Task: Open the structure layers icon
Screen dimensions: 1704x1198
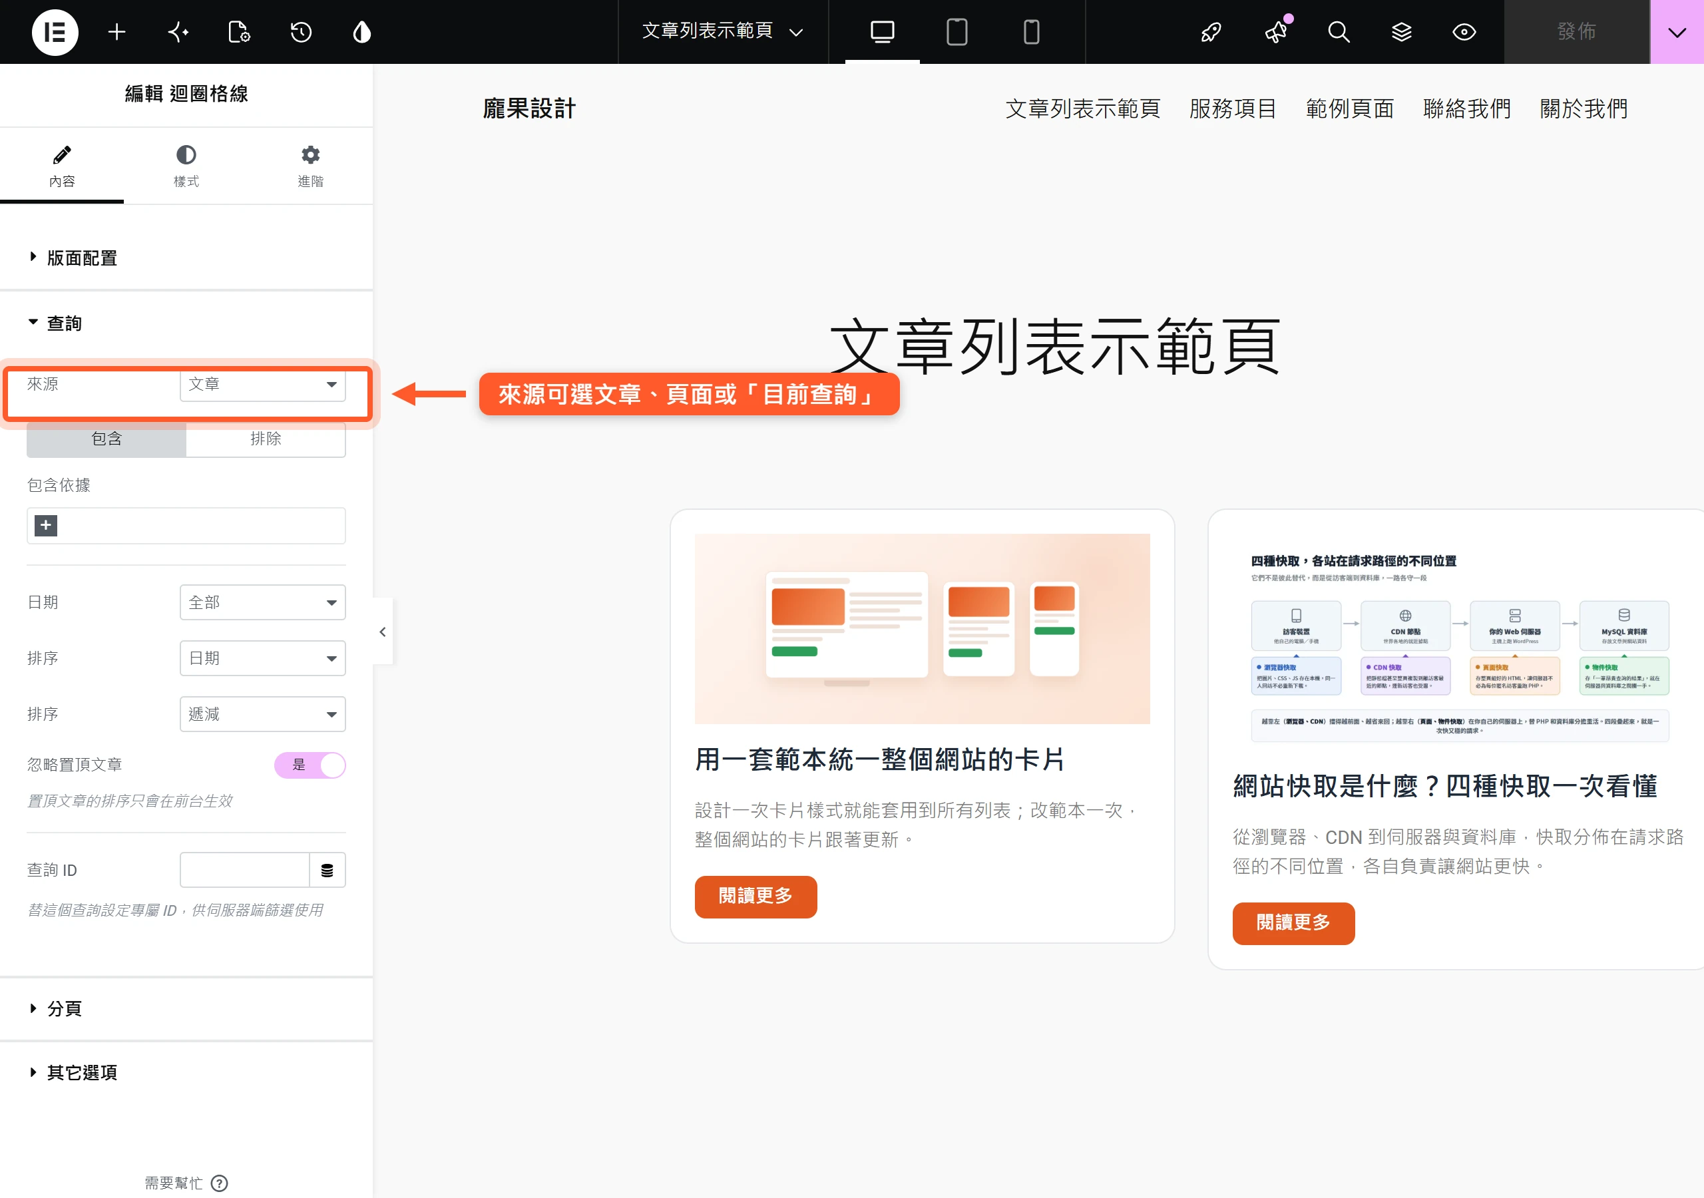Action: click(x=1401, y=32)
